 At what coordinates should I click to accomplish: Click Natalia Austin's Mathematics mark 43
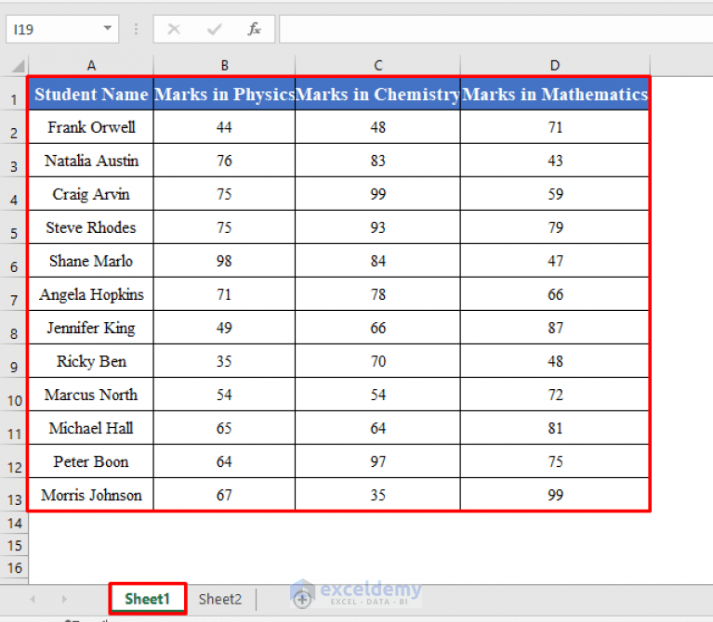[x=555, y=161]
